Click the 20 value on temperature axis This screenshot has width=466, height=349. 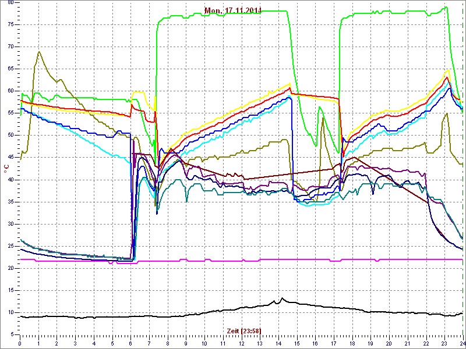click(10, 268)
